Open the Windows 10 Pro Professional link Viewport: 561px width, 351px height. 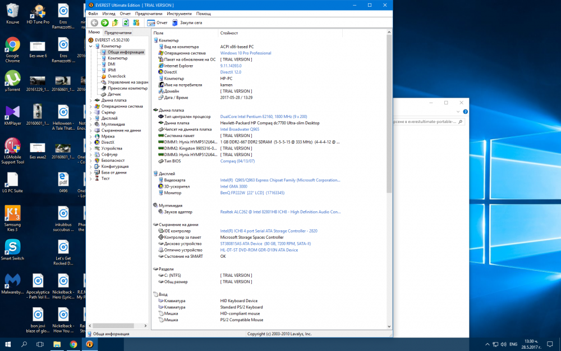point(246,53)
